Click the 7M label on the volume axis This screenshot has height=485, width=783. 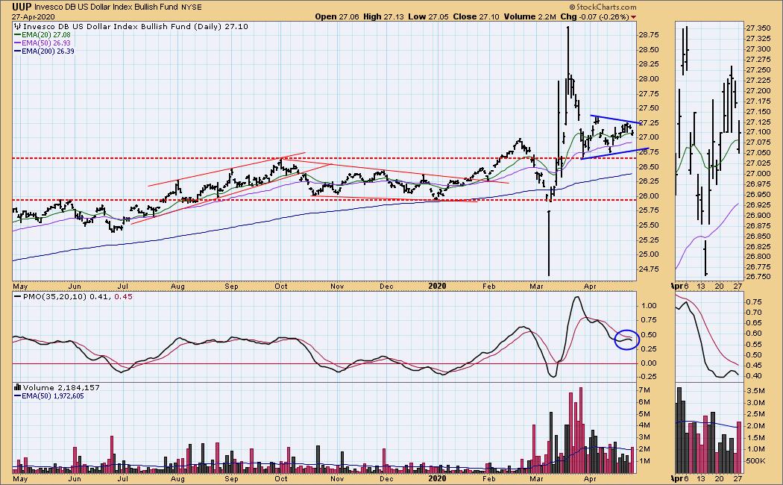tap(644, 390)
